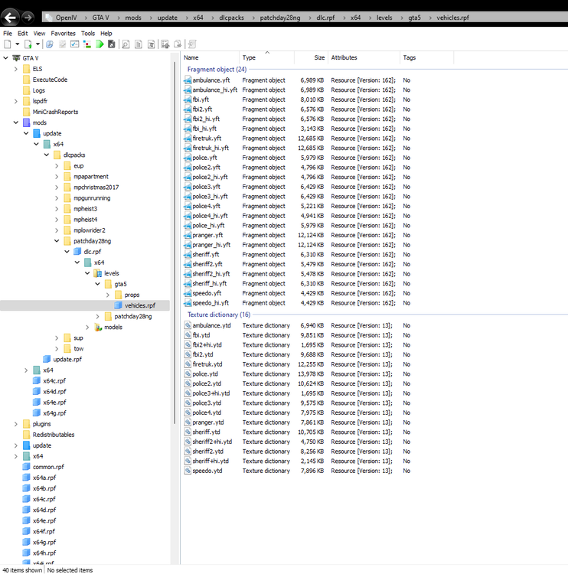Screen dimensions: 568x574
Task: Select police.ytd texture icon
Action: point(188,373)
